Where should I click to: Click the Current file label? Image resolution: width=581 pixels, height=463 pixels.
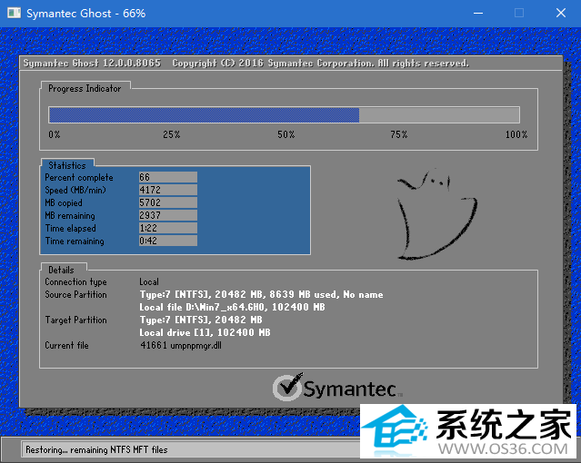coord(66,346)
